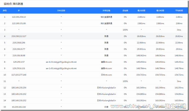Click the 148.784ms maximum time value
This screenshot has height=111, width=189.
point(141,68)
